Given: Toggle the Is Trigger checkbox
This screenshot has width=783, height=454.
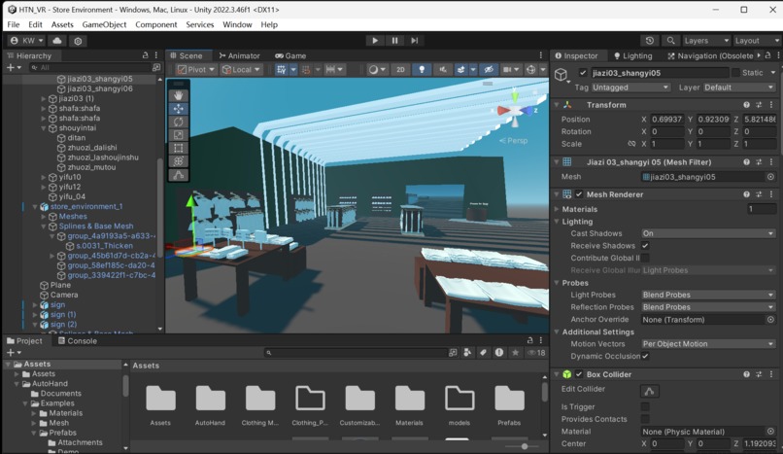Looking at the screenshot, I should 645,406.
